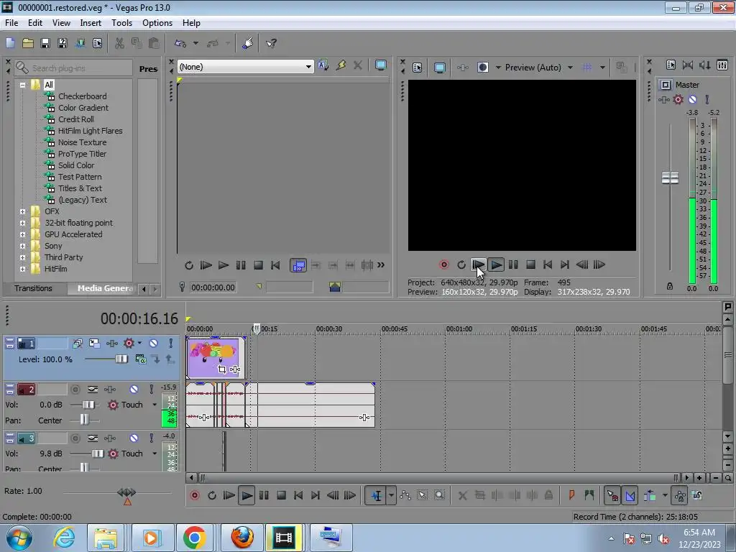Toggle Loop Playback in timeline transport
This screenshot has height=552, width=736.
(x=212, y=495)
